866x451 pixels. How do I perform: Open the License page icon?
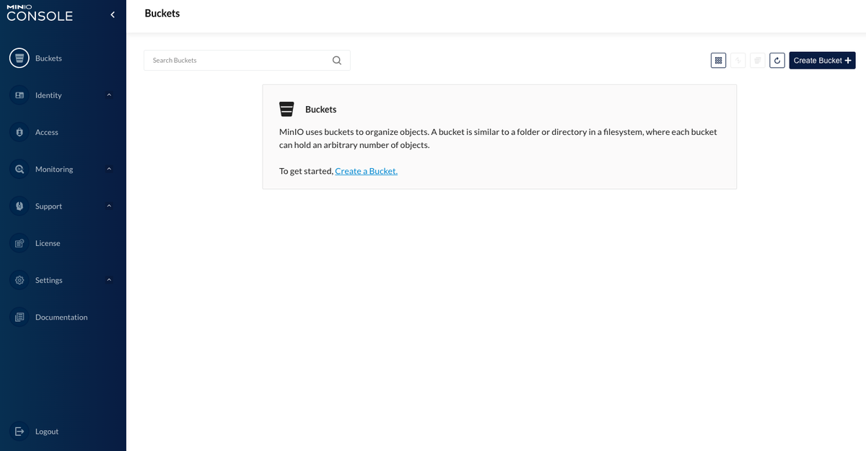click(19, 243)
